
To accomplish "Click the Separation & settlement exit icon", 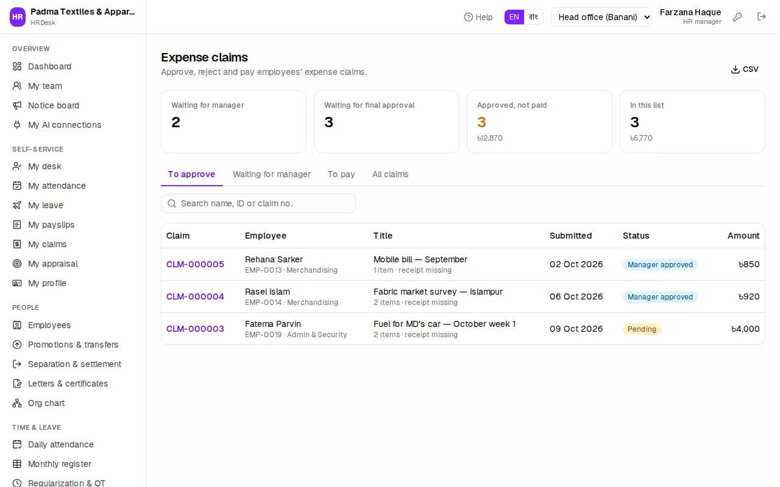I will (x=17, y=364).
